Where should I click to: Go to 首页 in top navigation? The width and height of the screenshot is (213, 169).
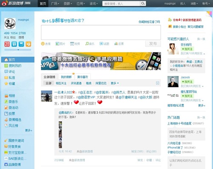coord(43,3)
